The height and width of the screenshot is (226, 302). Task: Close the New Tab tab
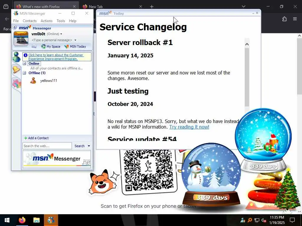pyautogui.click(x=141, y=6)
